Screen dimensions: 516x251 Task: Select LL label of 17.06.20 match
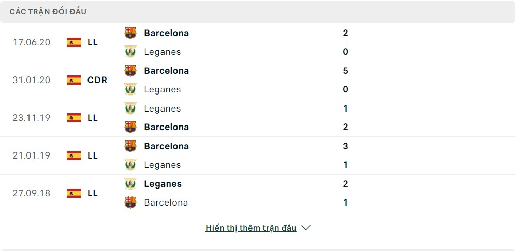93,42
